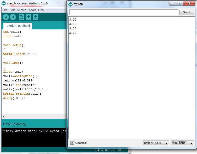Image resolution: width=197 pixels, height=154 pixels.
Task: Toggle the Autoscroll checkbox
Action: 72,143
